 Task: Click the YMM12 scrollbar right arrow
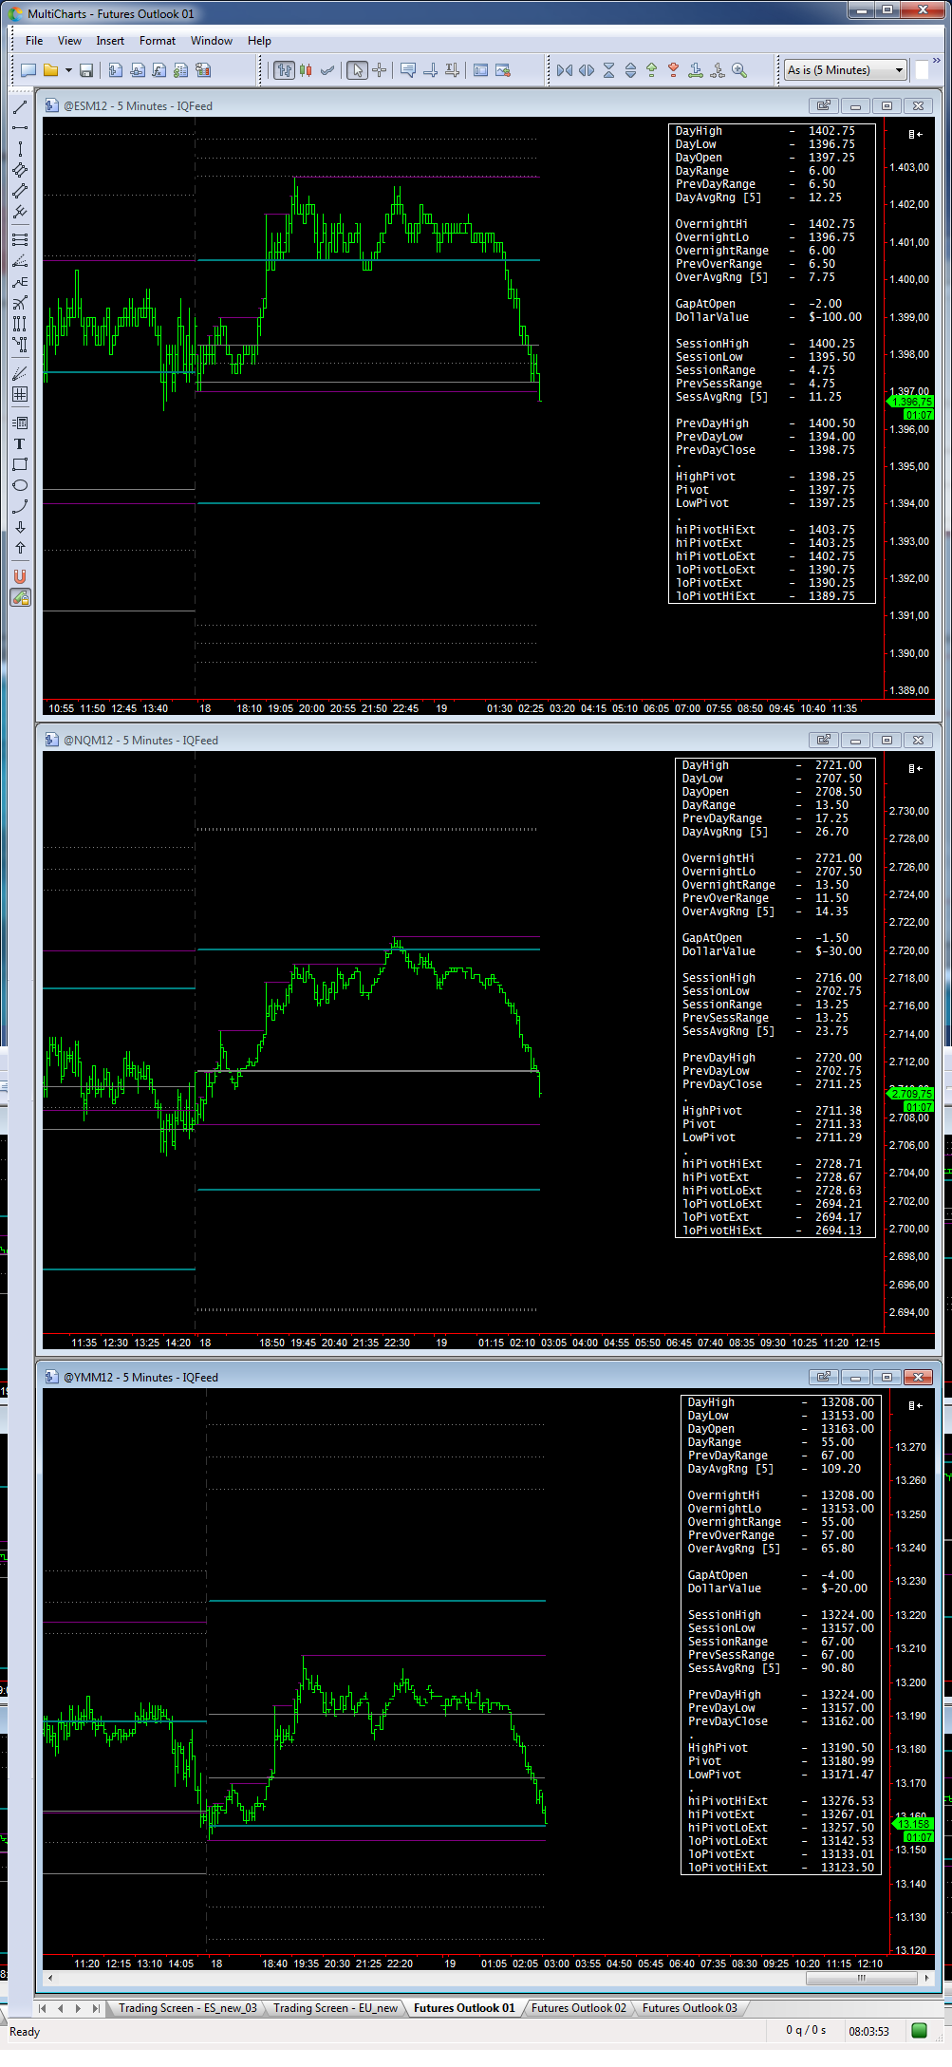coord(926,1978)
